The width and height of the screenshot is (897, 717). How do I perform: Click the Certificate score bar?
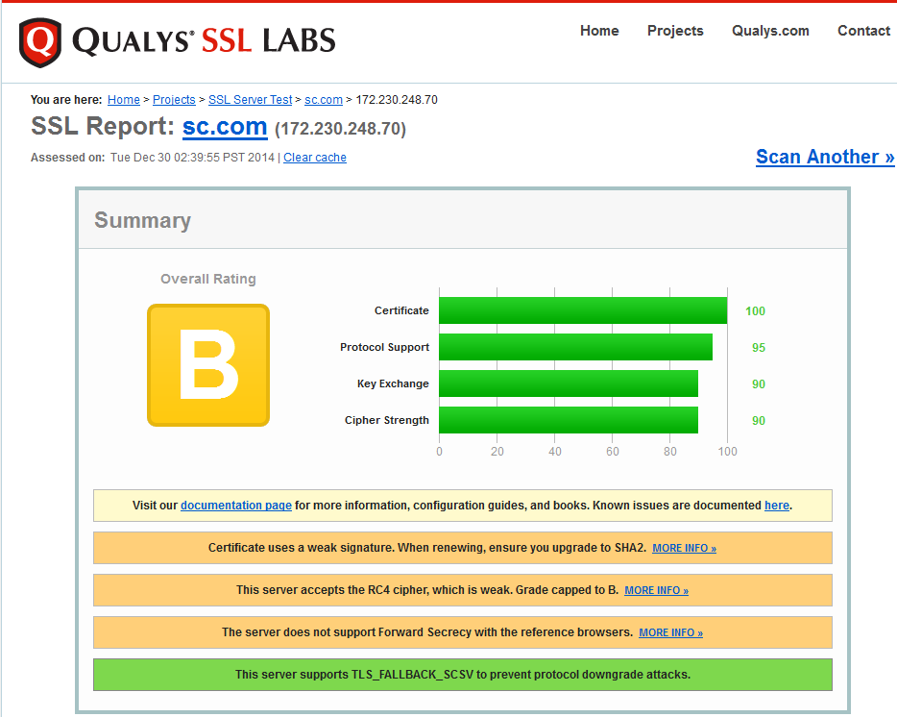[x=583, y=310]
